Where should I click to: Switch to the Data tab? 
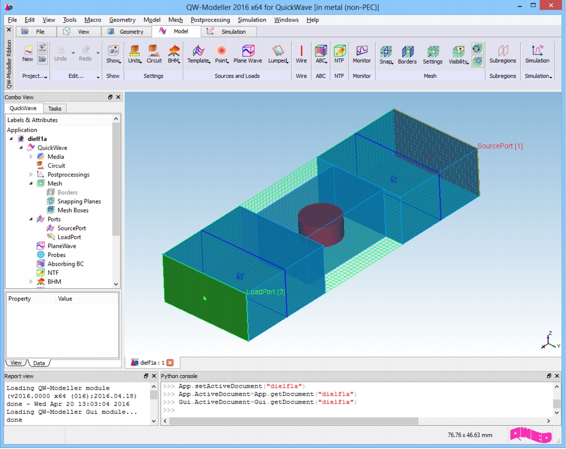(x=39, y=363)
